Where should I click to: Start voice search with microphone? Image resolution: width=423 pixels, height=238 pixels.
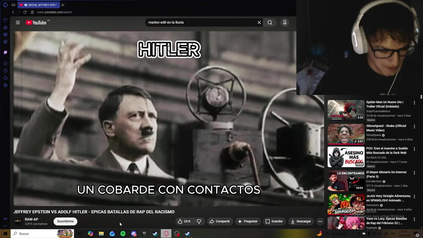pyautogui.click(x=285, y=22)
